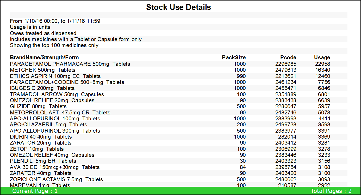
Task: Click the TRAMADOL ARROW 50mg Capsules entry
Action: [57, 94]
